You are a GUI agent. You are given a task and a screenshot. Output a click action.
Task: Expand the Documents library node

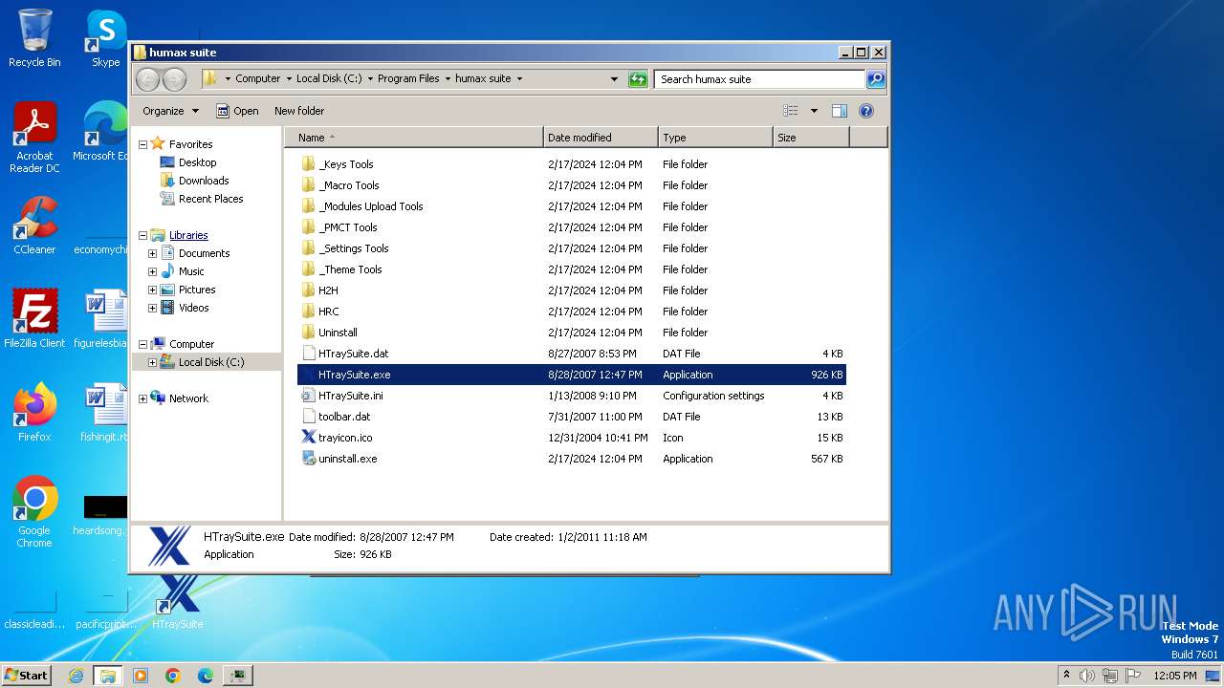pos(152,253)
